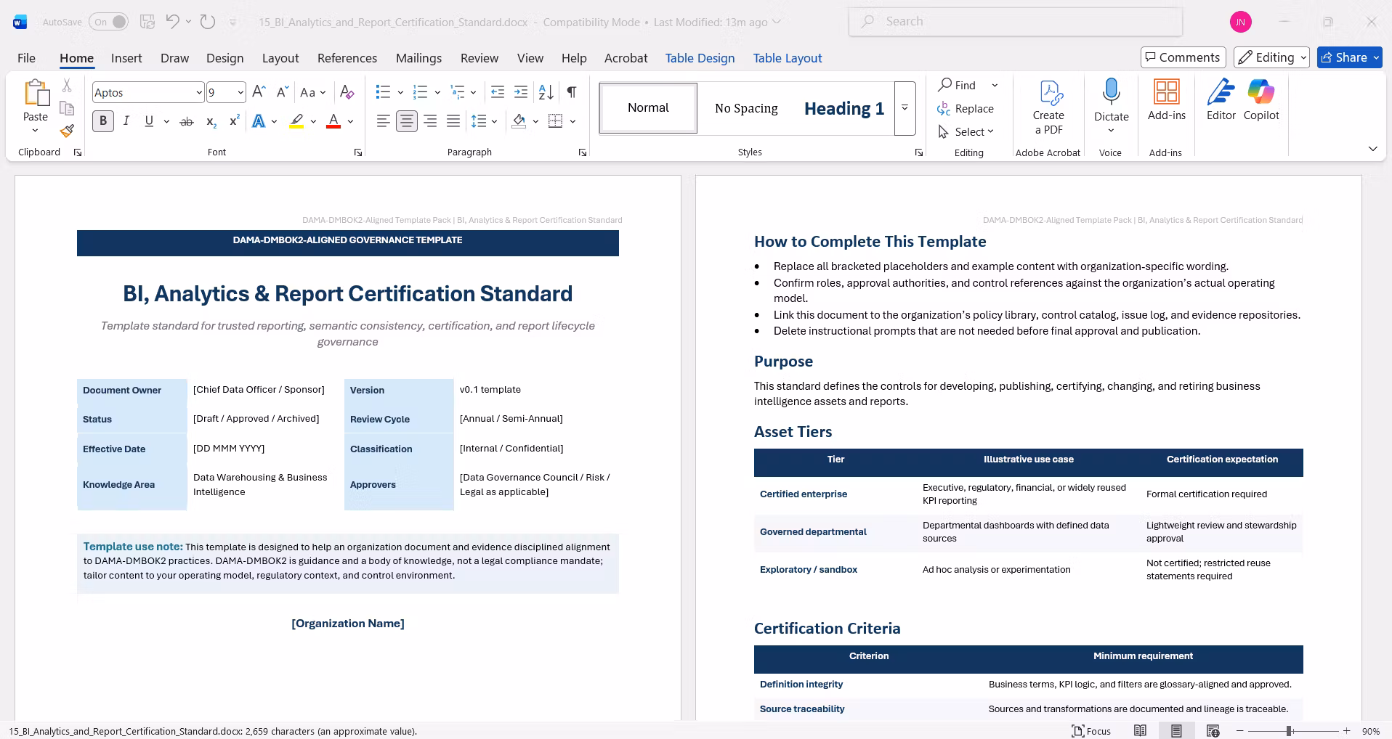This screenshot has width=1392, height=739.
Task: Open the font name Aptos dropdown
Action: [199, 92]
